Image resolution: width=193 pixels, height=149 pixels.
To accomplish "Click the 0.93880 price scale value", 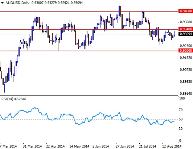I will coord(186,22).
